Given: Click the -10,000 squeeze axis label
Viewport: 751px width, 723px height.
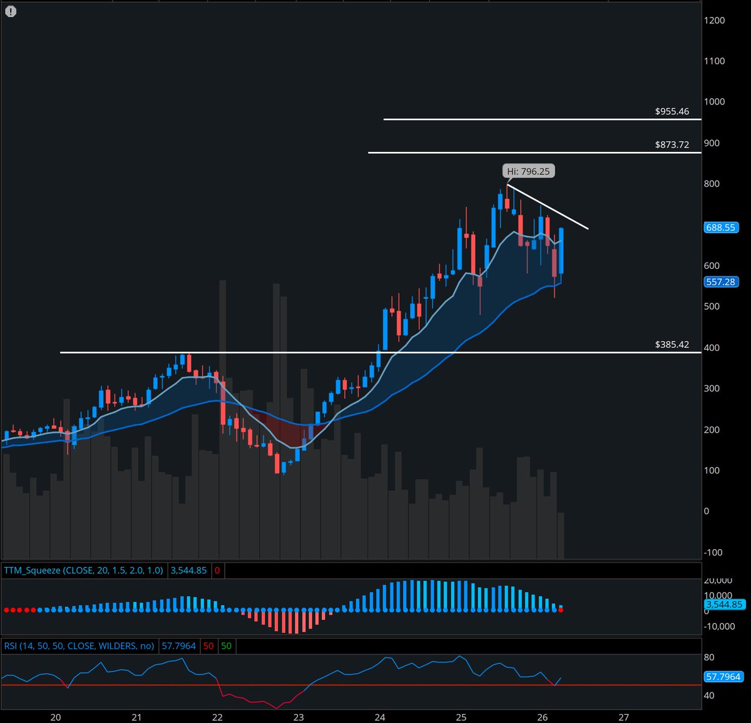Looking at the screenshot, I should pos(720,626).
